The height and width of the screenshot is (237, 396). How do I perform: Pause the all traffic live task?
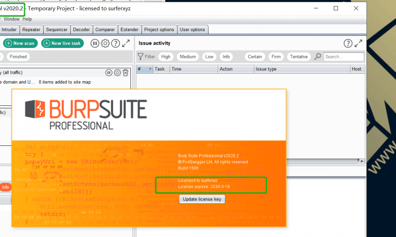(x=109, y=73)
